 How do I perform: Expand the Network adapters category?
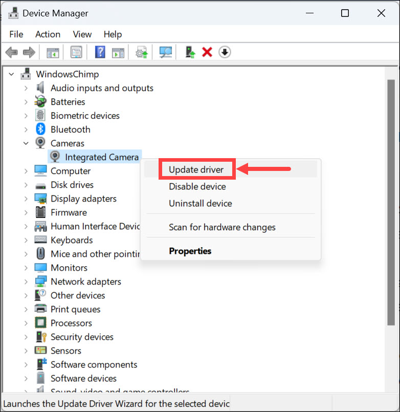(26, 281)
